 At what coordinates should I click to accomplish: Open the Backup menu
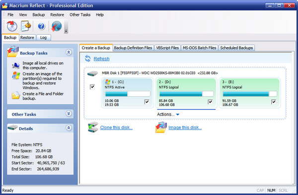tap(39, 14)
